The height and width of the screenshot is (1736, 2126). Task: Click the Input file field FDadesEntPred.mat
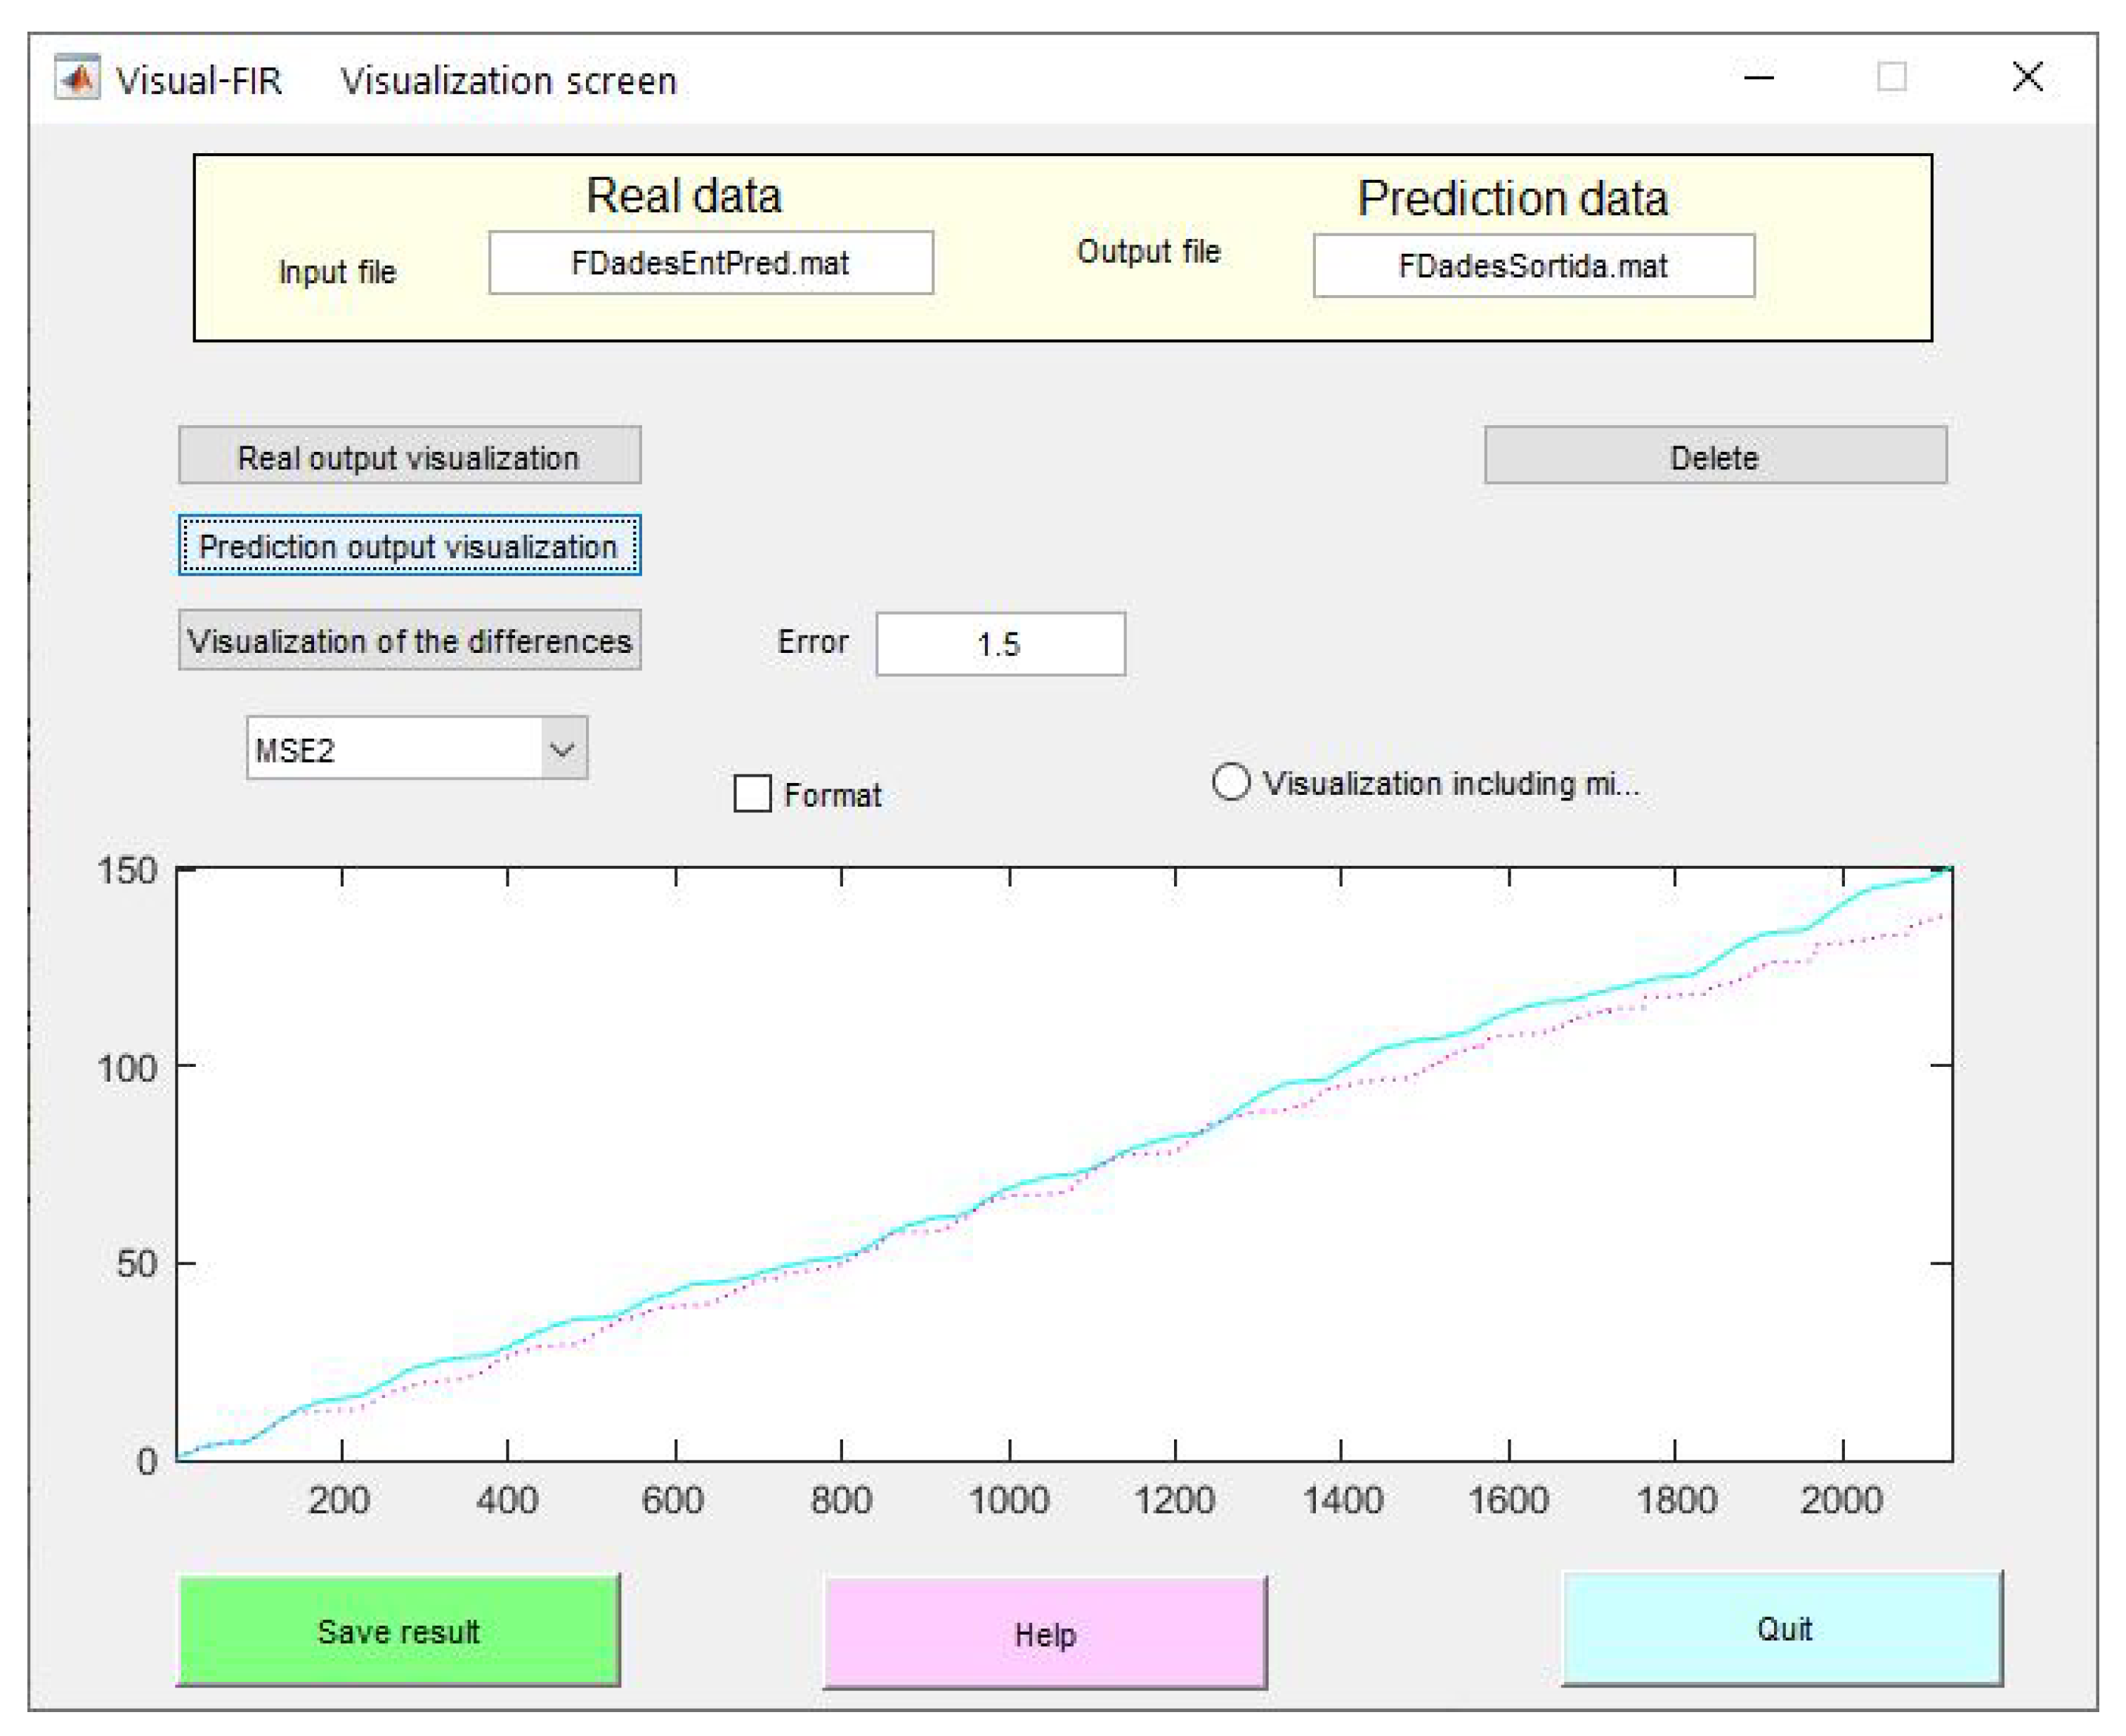coord(710,263)
